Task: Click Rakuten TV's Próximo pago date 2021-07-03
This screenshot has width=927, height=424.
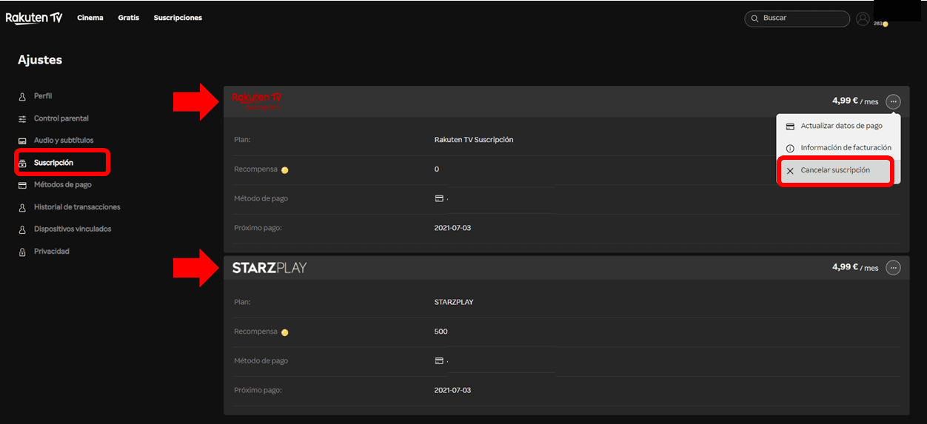Action: [x=452, y=228]
